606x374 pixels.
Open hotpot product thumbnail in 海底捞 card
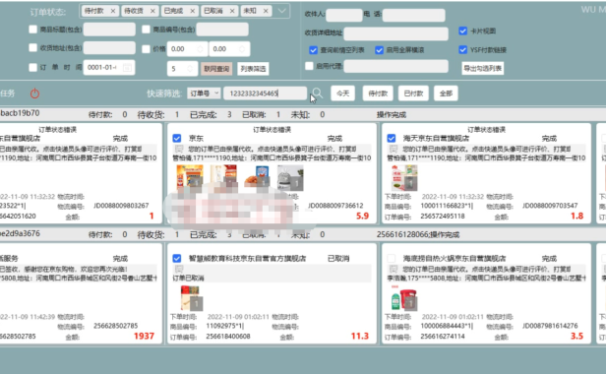coord(404,298)
